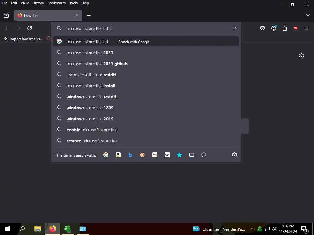The width and height of the screenshot is (314, 235).
Task: Open the 3:16 PM clock and calendar
Action: (288, 229)
